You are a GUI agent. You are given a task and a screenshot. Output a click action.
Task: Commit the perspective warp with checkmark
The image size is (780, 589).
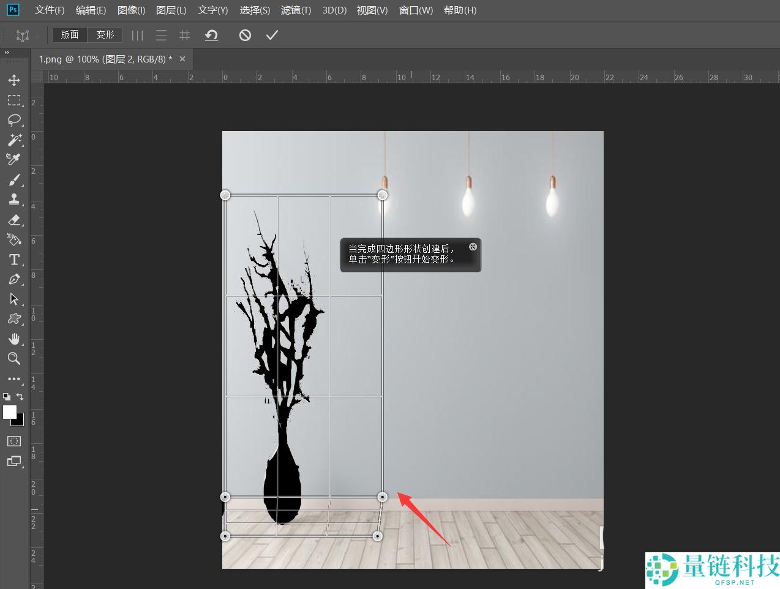[x=272, y=36]
